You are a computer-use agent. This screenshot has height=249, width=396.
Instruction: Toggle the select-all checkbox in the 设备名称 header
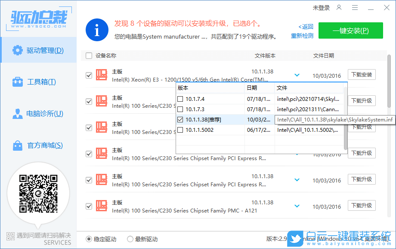pyautogui.click(x=89, y=55)
